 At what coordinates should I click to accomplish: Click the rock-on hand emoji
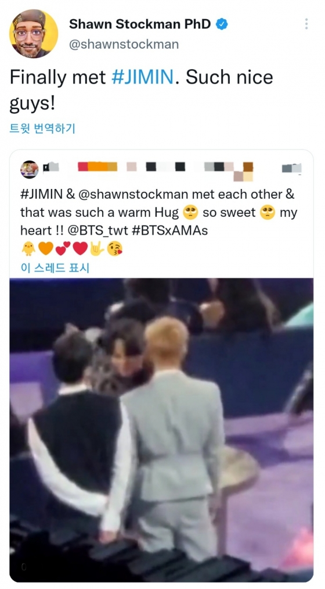97,248
